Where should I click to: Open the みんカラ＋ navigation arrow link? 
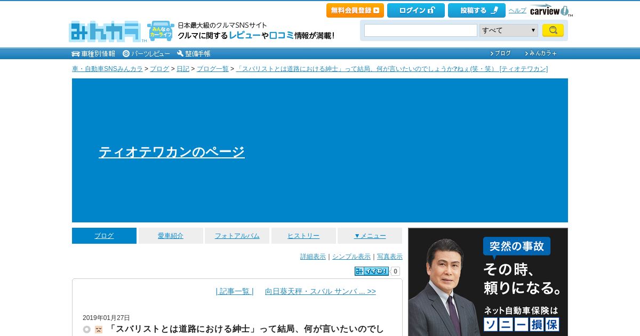tap(540, 53)
